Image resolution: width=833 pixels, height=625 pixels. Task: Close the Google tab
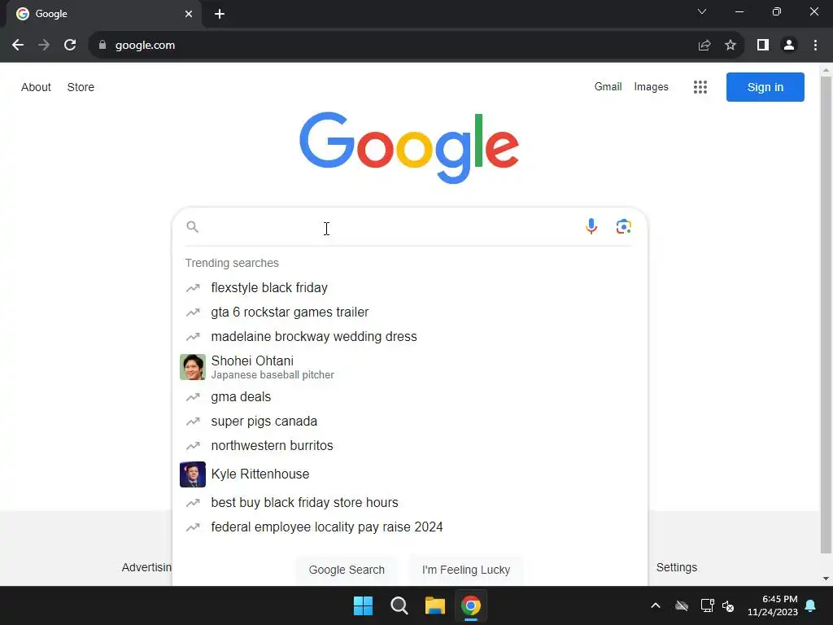[x=189, y=14]
